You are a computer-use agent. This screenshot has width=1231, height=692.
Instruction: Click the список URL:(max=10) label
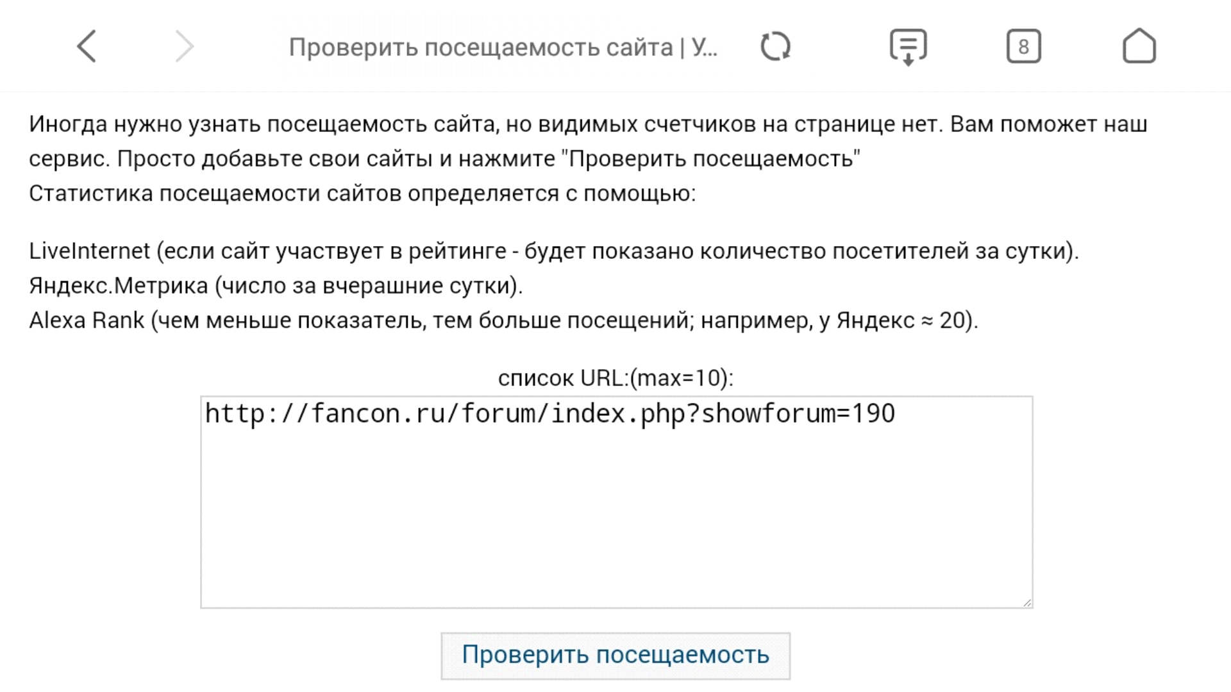615,378
